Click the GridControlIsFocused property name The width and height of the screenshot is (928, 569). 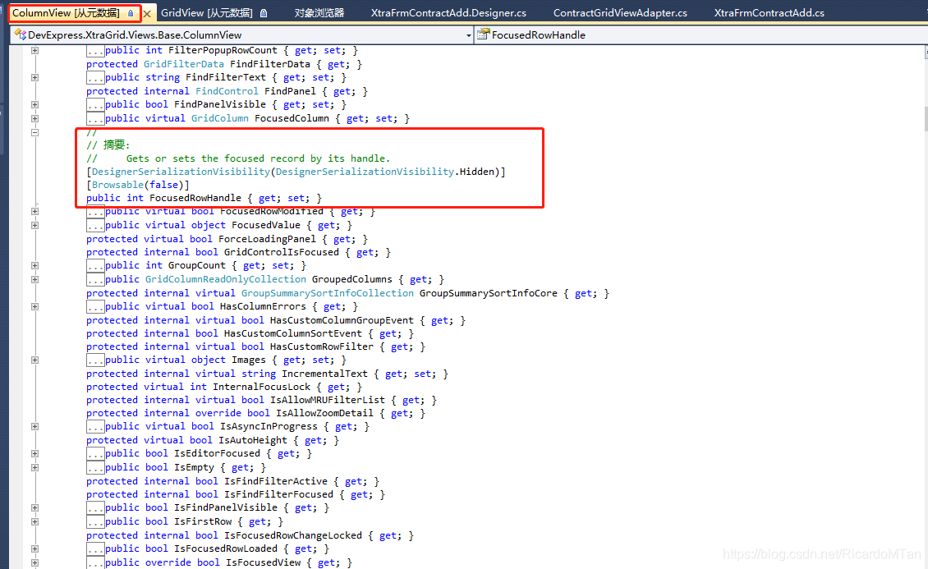click(x=282, y=252)
